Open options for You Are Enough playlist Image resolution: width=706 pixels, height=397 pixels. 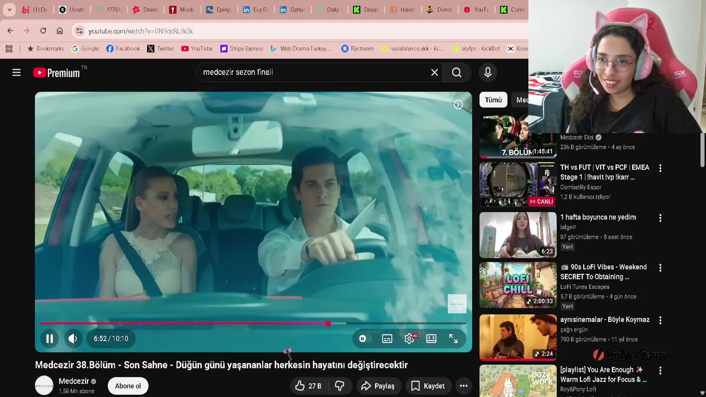point(660,371)
